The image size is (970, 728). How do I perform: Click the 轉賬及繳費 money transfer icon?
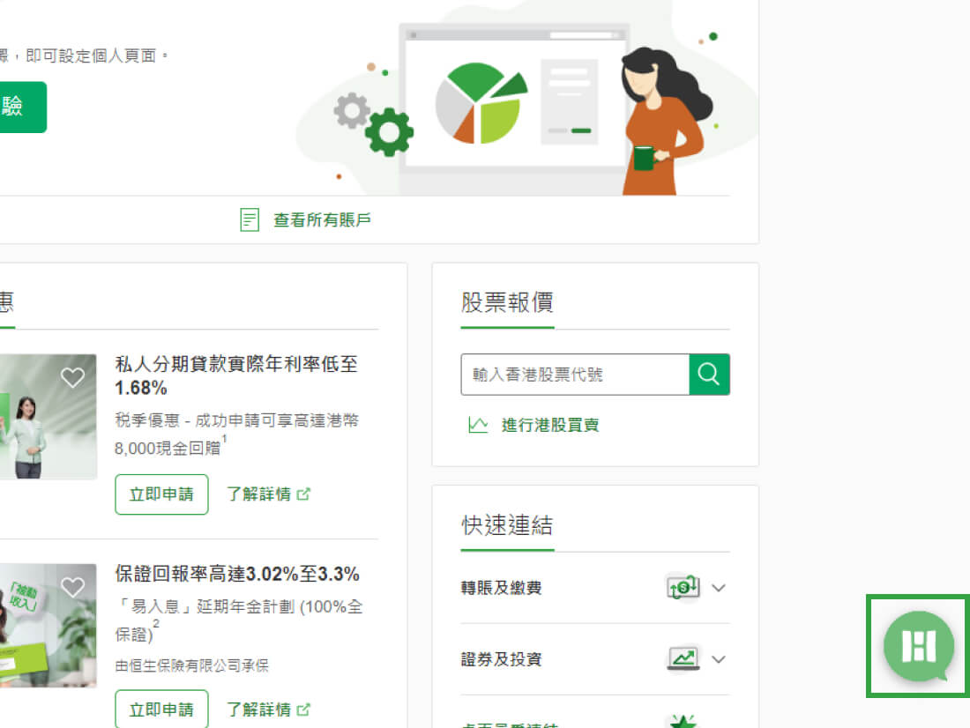pyautogui.click(x=683, y=587)
